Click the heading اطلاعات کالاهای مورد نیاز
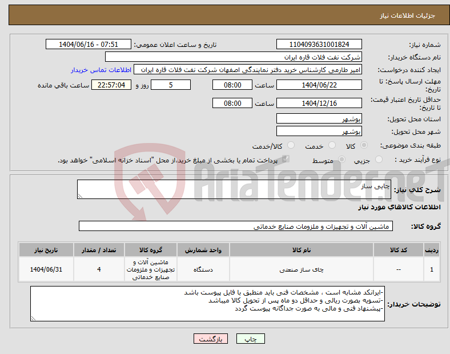 (x=399, y=207)
